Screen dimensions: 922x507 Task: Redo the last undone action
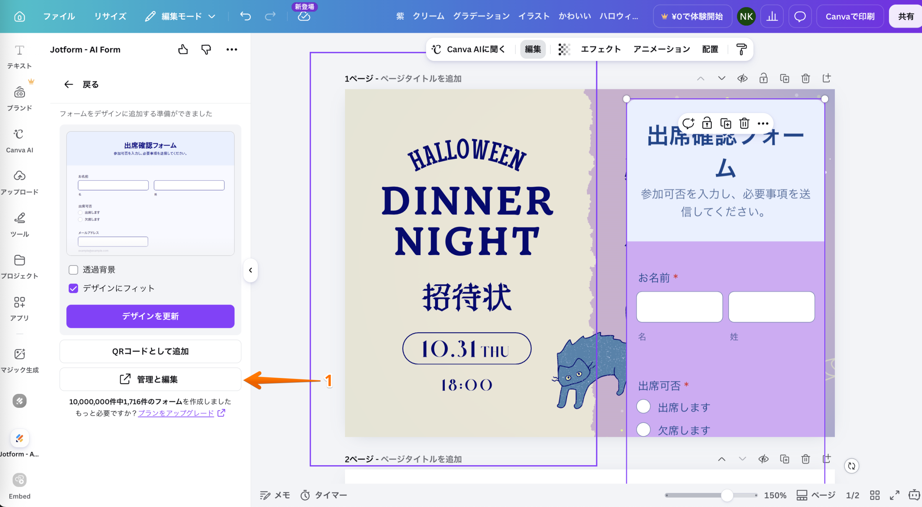click(x=270, y=16)
